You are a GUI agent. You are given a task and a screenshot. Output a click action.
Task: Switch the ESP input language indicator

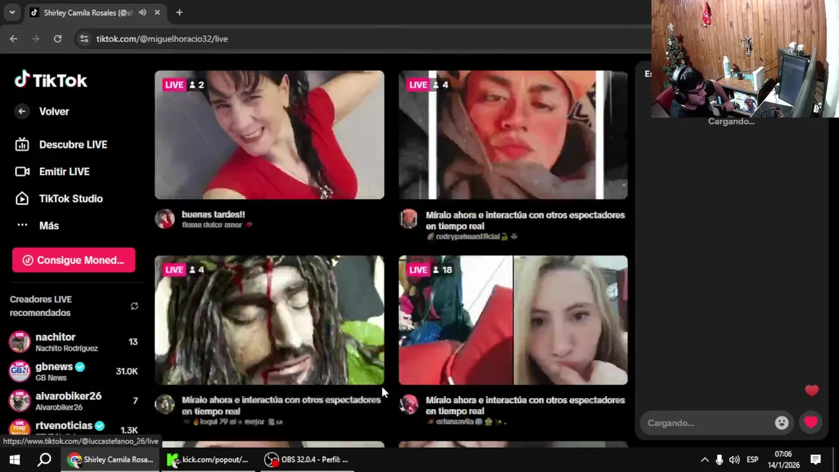pos(752,460)
